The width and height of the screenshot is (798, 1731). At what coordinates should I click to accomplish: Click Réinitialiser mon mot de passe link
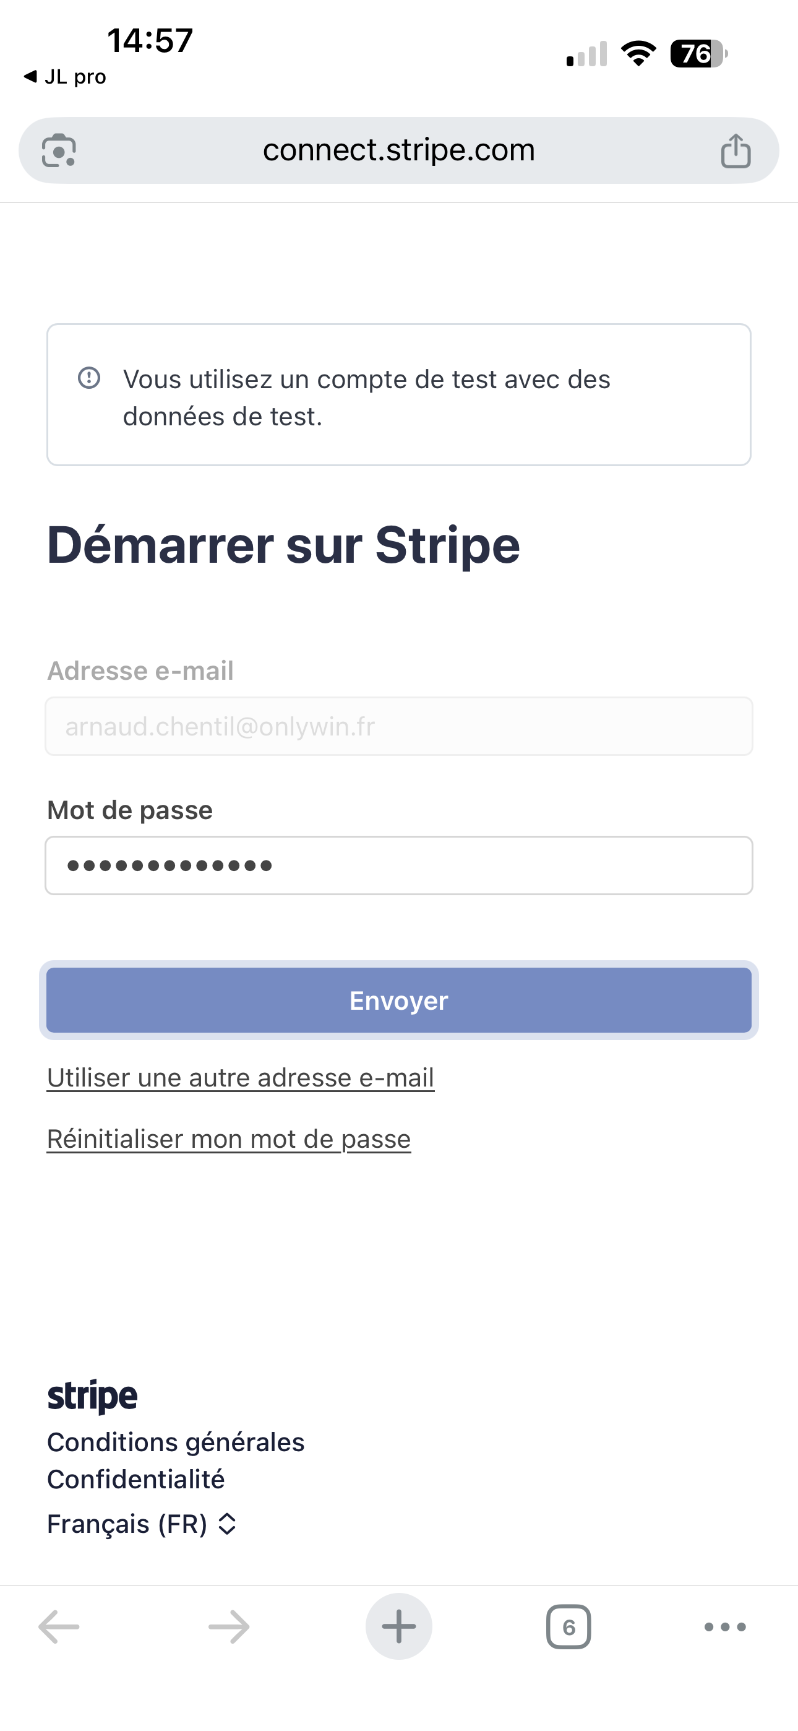(x=228, y=1139)
